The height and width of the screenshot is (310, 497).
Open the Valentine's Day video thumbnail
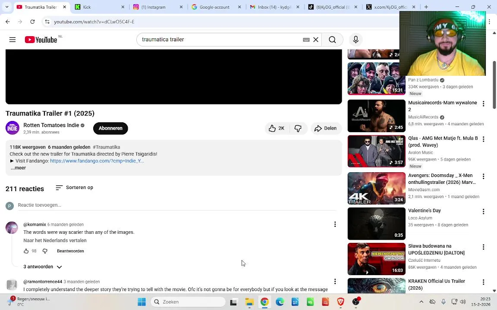click(377, 223)
